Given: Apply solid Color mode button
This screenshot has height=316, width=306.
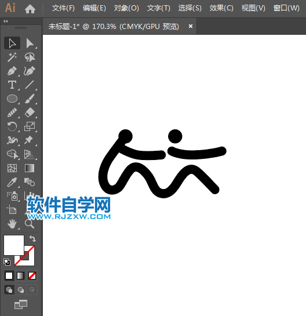Looking at the screenshot, I should pos(9,275).
